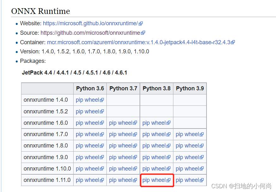Download onnxruntime 1.6.0 Python 3.7 pip wheel

pos(123,123)
